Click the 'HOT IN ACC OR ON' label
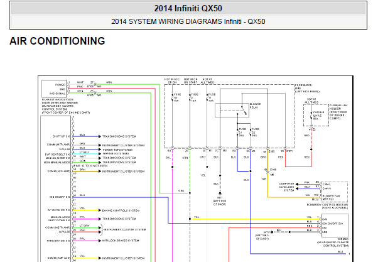This screenshot has width=378, height=262. 172,81
